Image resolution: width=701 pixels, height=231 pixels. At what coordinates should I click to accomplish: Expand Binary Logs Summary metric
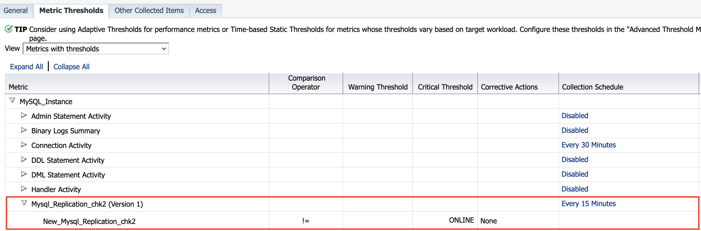24,130
